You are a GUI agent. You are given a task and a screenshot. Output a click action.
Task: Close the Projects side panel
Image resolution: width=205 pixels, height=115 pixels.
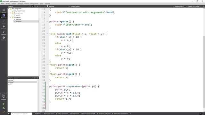37,6
